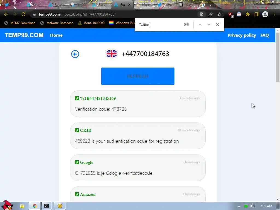Close the active Rec tab
This screenshot has width=280, height=210.
click(129, 5)
